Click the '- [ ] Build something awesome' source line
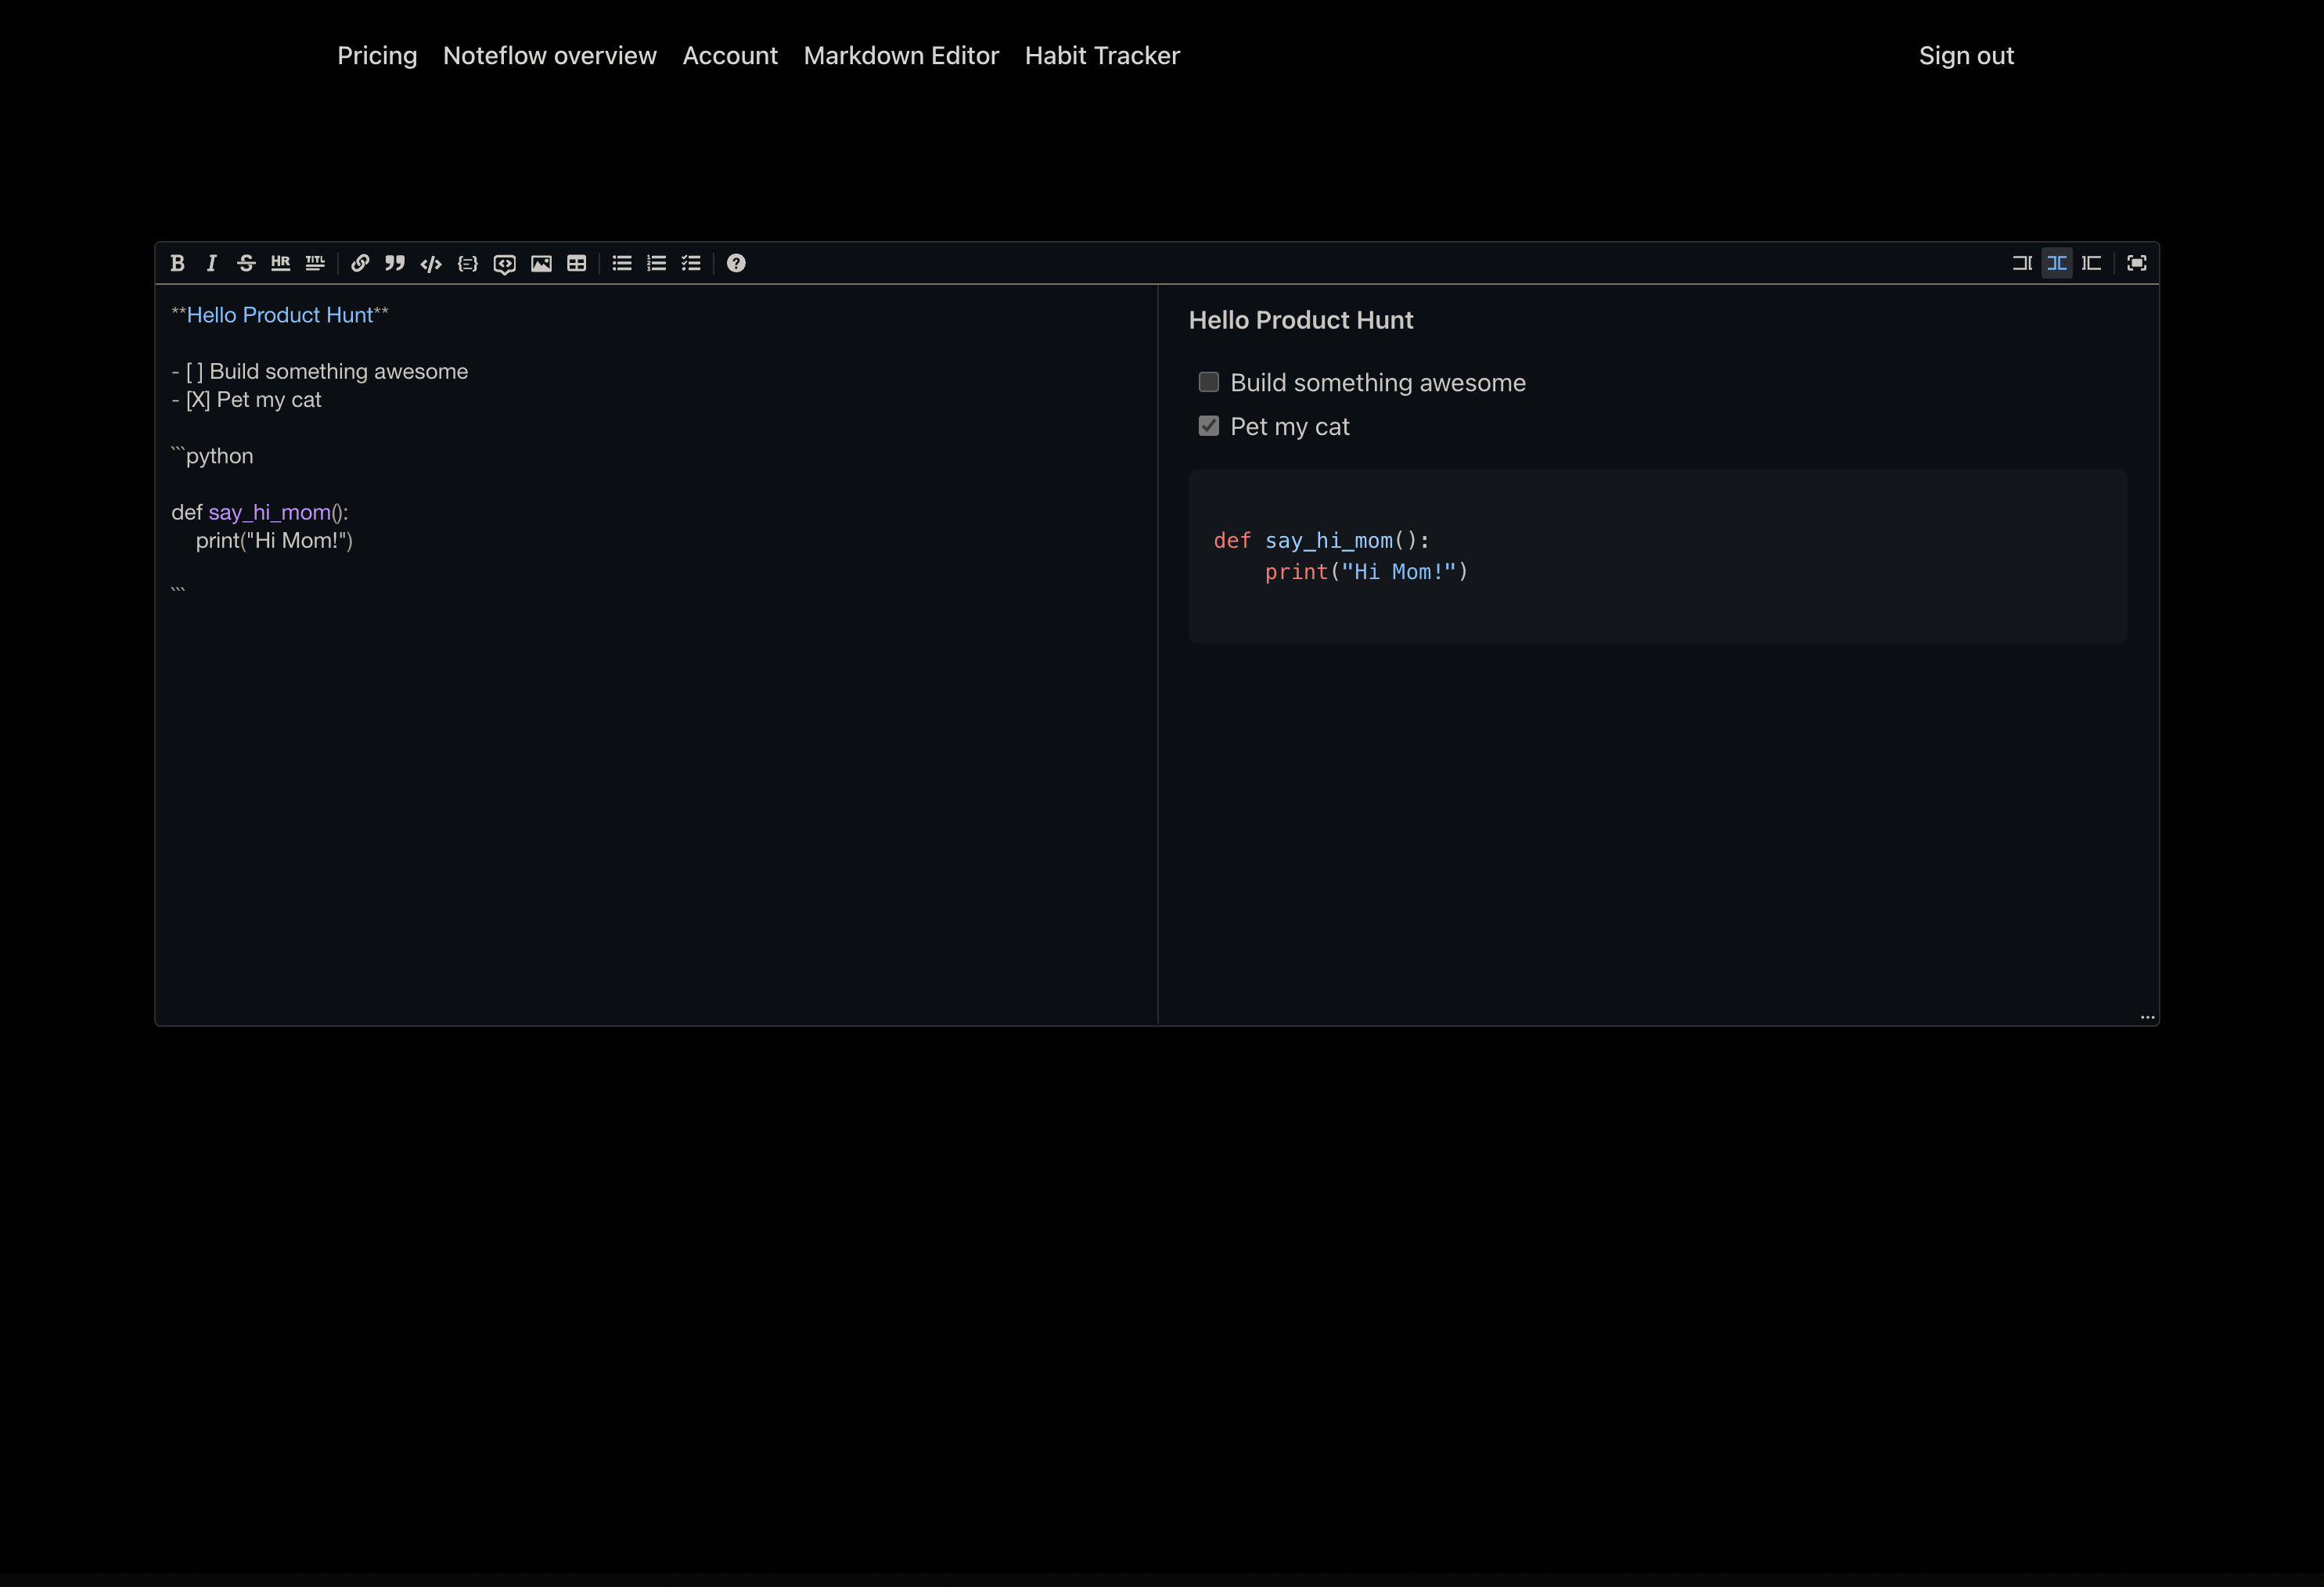 coord(320,371)
